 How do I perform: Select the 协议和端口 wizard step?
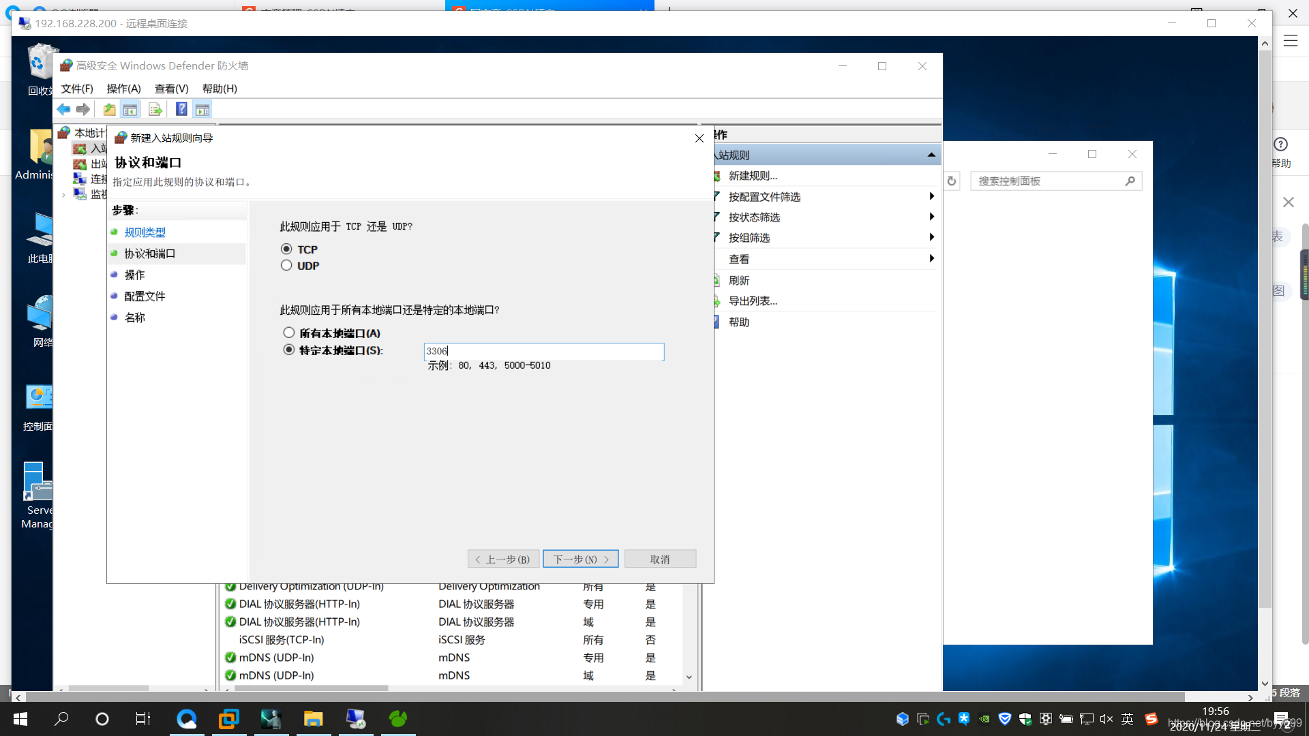coord(150,254)
